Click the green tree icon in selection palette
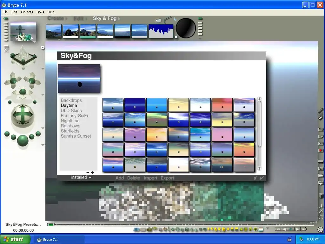 coord(155,229)
